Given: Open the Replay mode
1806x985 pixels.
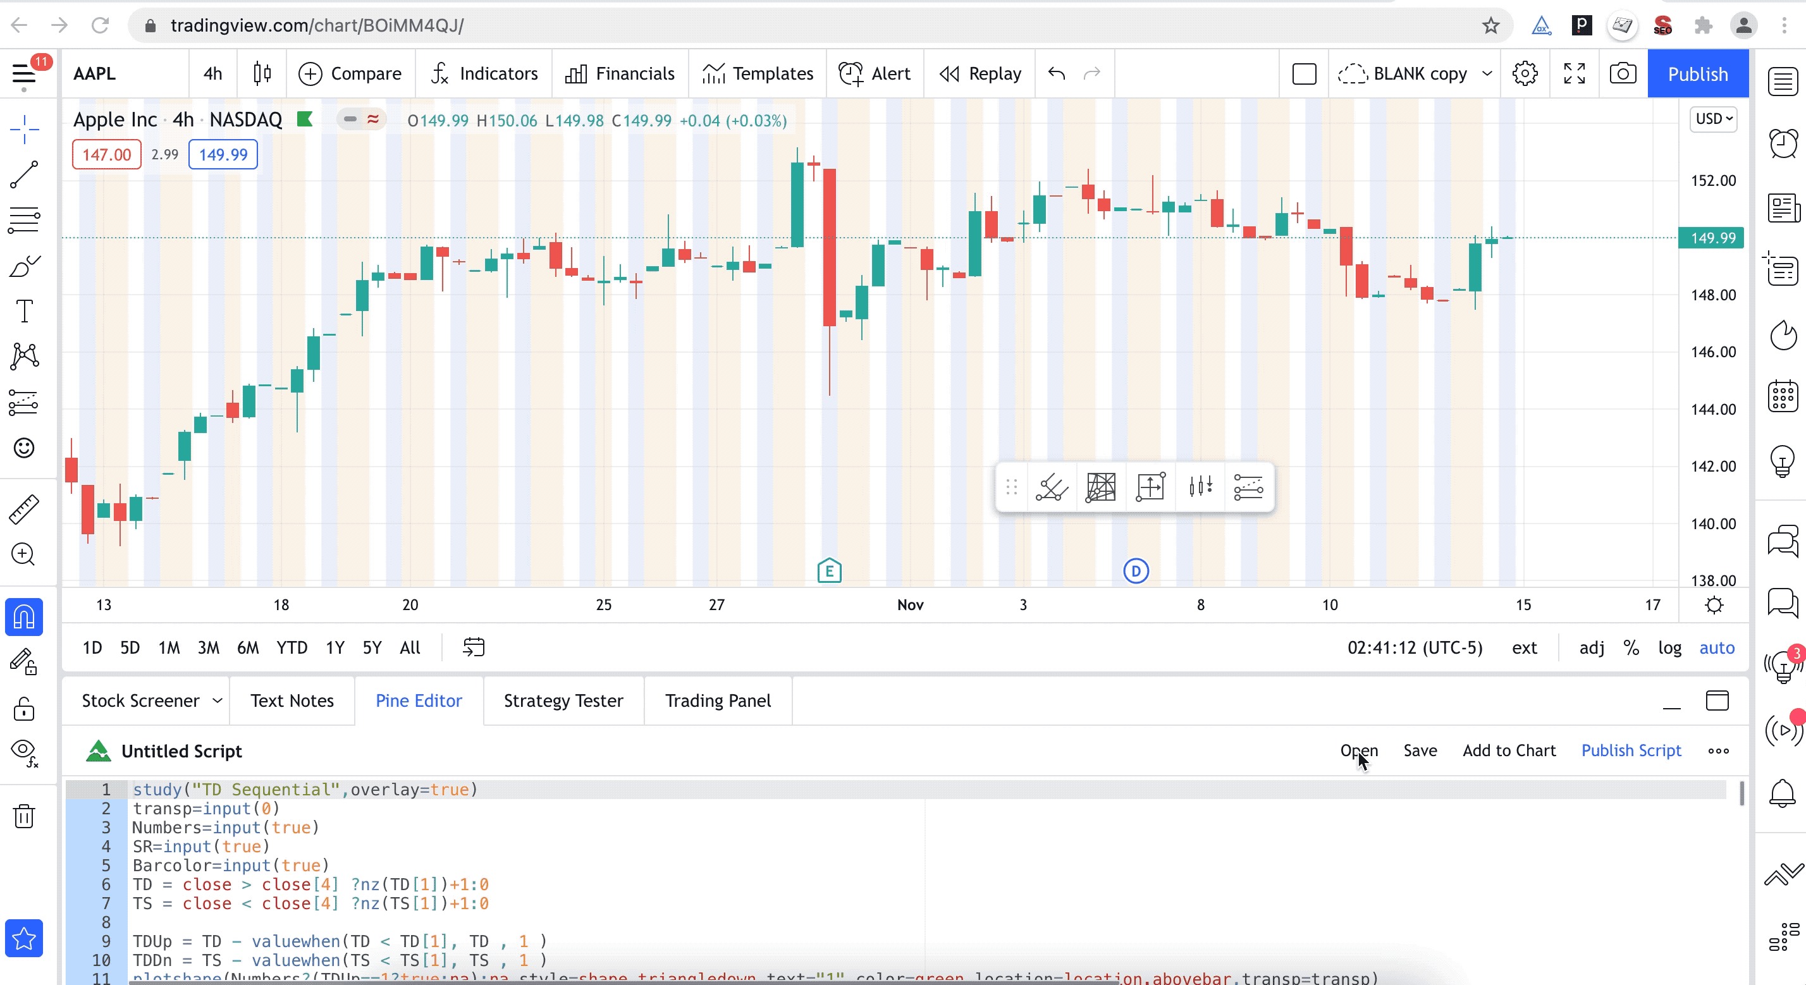Looking at the screenshot, I should click(x=980, y=73).
